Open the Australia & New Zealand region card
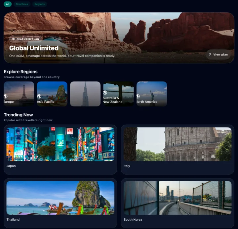This screenshot has height=229, width=238. tap(119, 94)
